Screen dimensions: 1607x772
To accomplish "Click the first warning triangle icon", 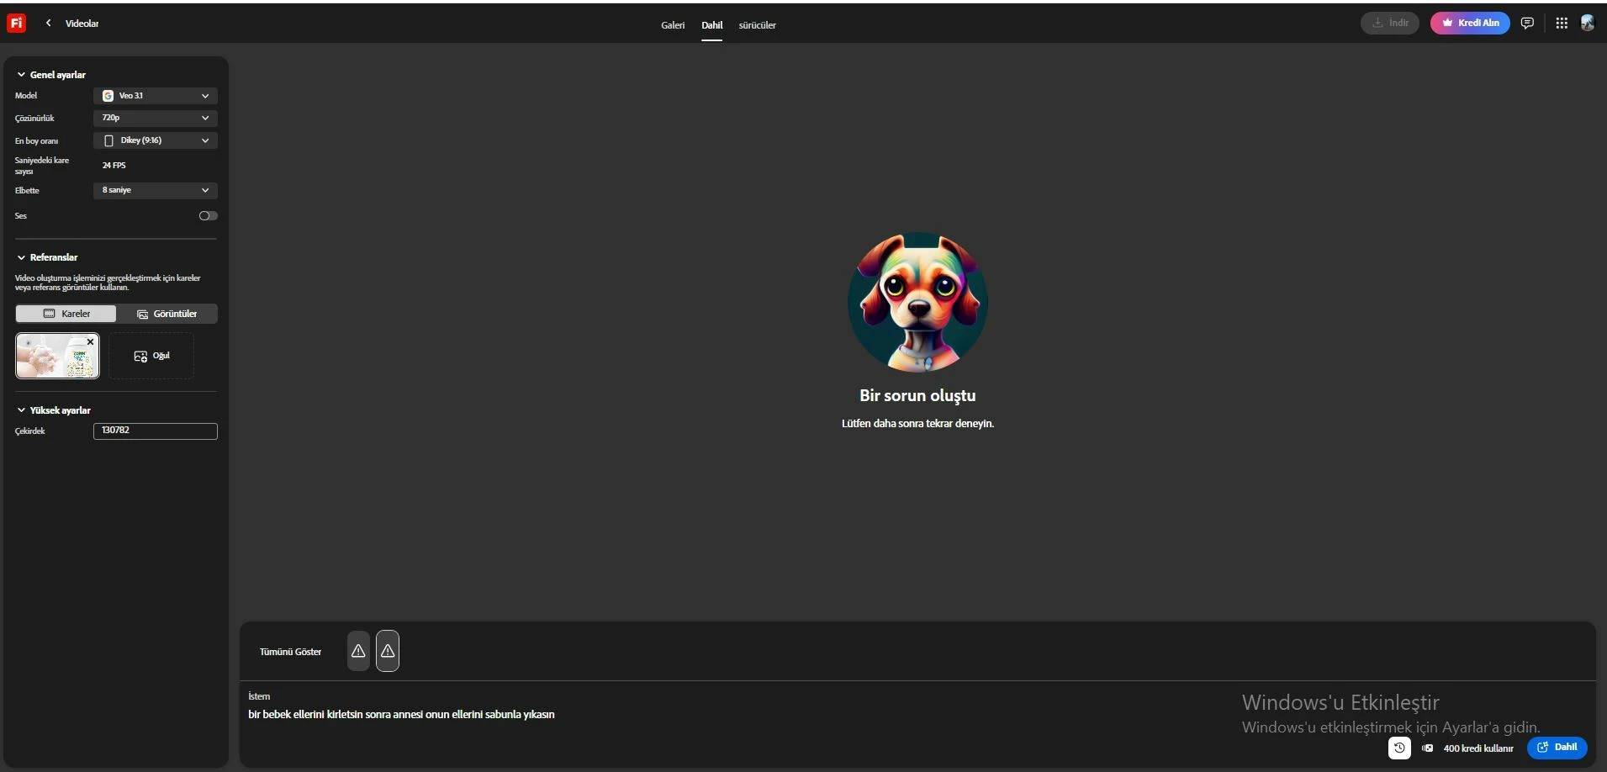I will point(358,651).
